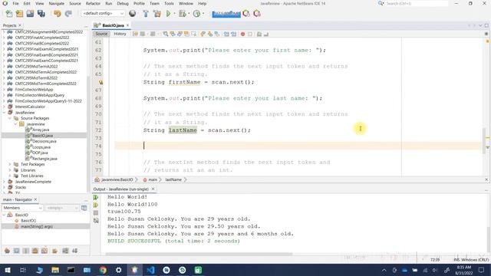
Task: Click the Redo arrow icon
Action: pyautogui.click(x=68, y=14)
